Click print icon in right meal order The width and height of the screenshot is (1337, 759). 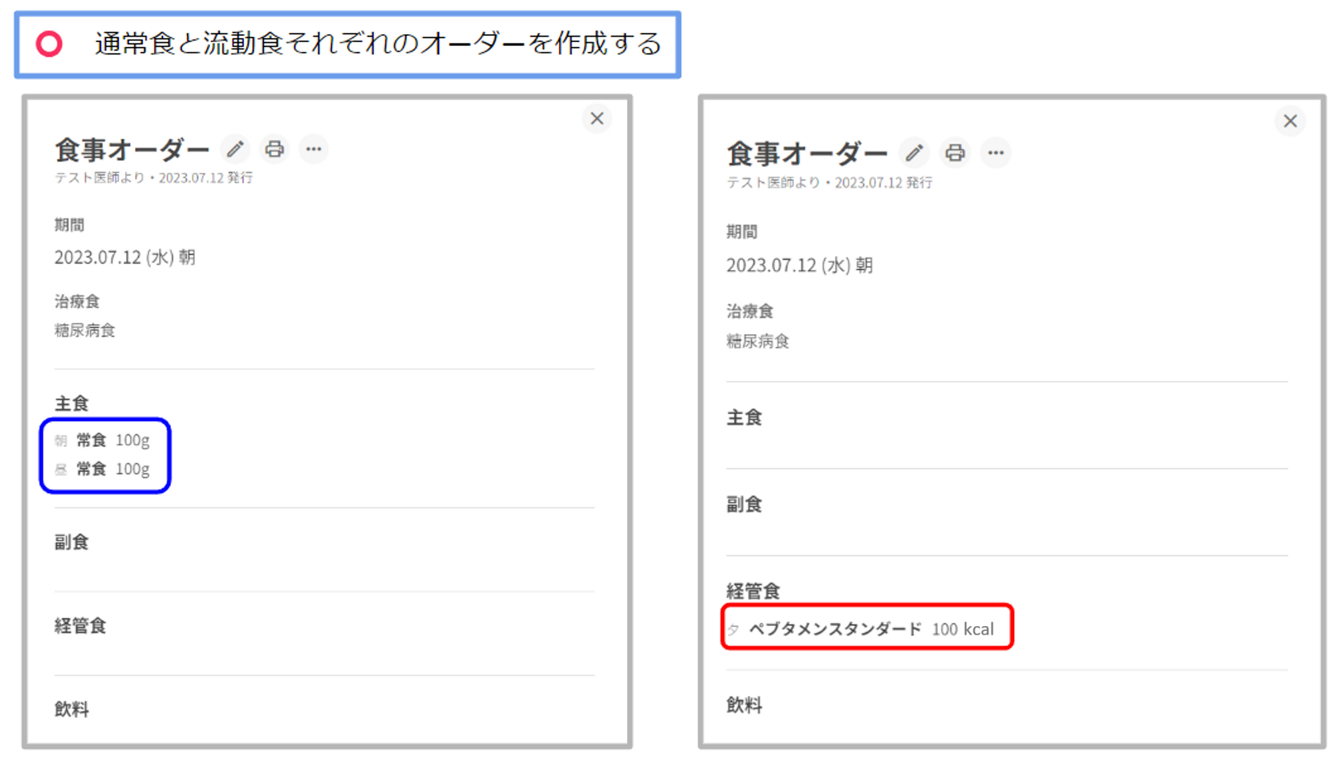[x=955, y=153]
